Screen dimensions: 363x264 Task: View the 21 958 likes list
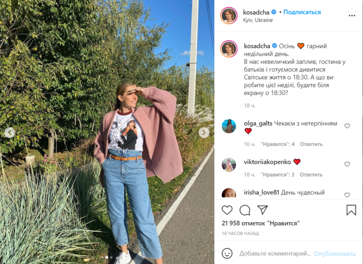pyautogui.click(x=261, y=223)
